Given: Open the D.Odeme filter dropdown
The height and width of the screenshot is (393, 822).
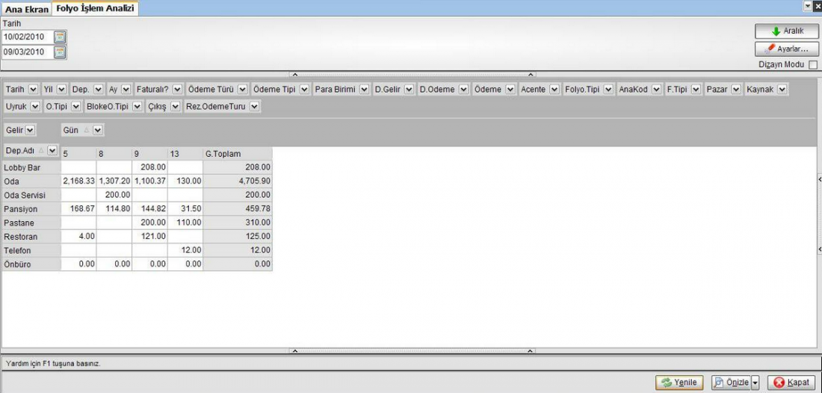Looking at the screenshot, I should pos(463,90).
